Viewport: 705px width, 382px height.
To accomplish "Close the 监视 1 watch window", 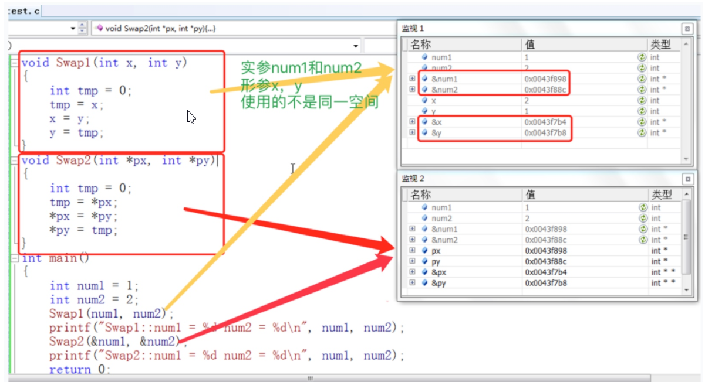I will (687, 28).
